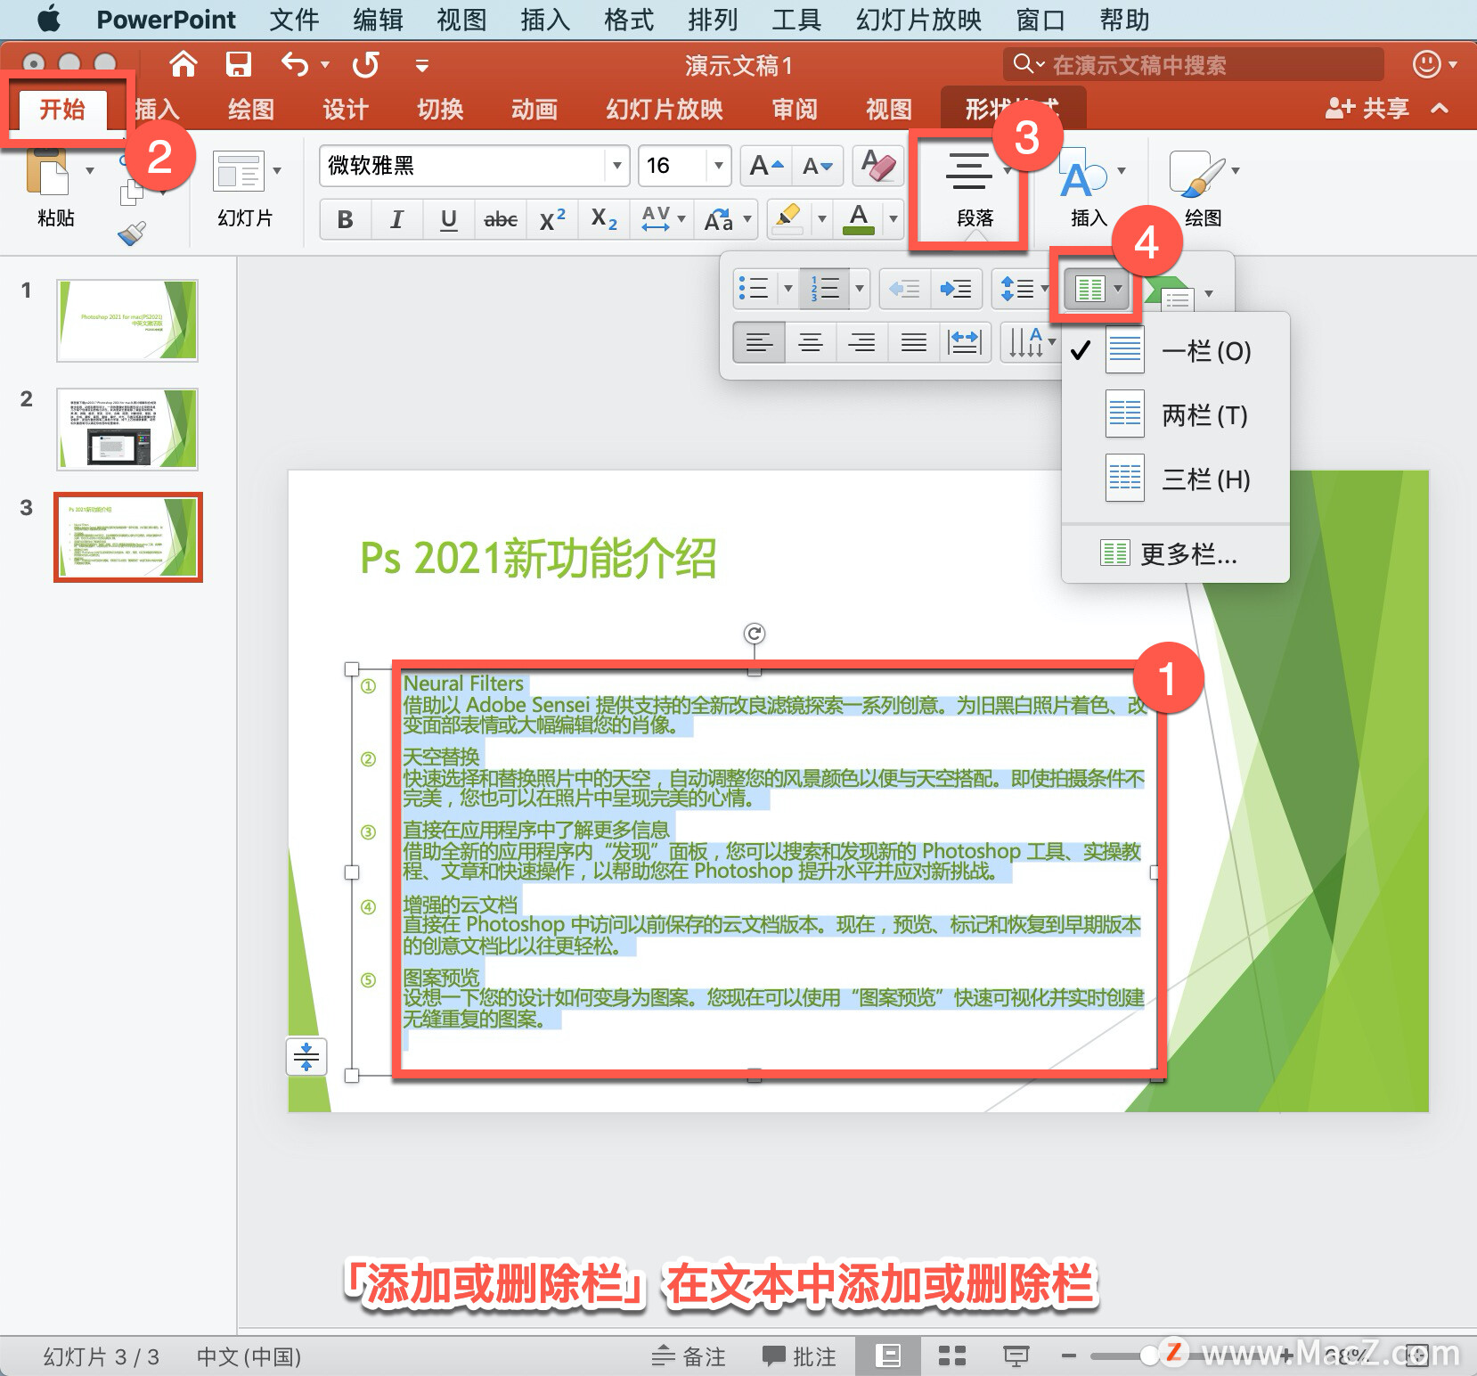This screenshot has width=1477, height=1376.
Task: Decrease font size with smaller A
Action: point(817,166)
